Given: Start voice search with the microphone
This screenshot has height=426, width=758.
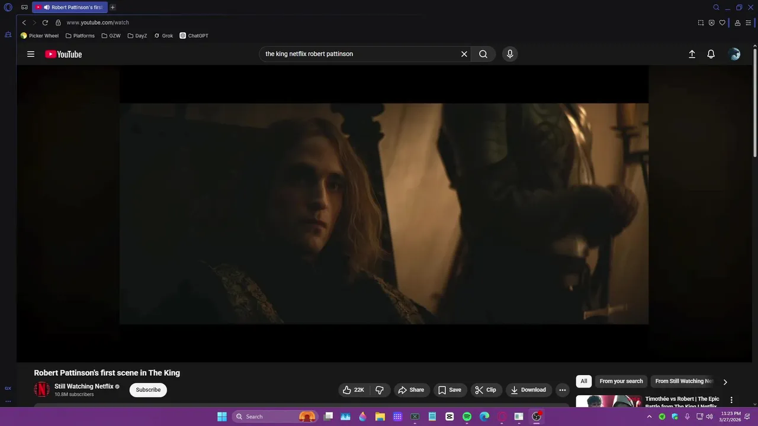Looking at the screenshot, I should point(510,54).
